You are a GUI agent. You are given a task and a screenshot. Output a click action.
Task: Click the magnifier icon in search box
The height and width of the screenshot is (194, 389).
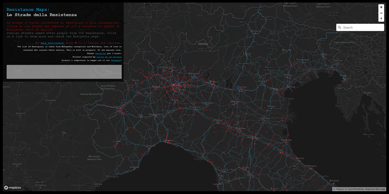pyautogui.click(x=339, y=28)
